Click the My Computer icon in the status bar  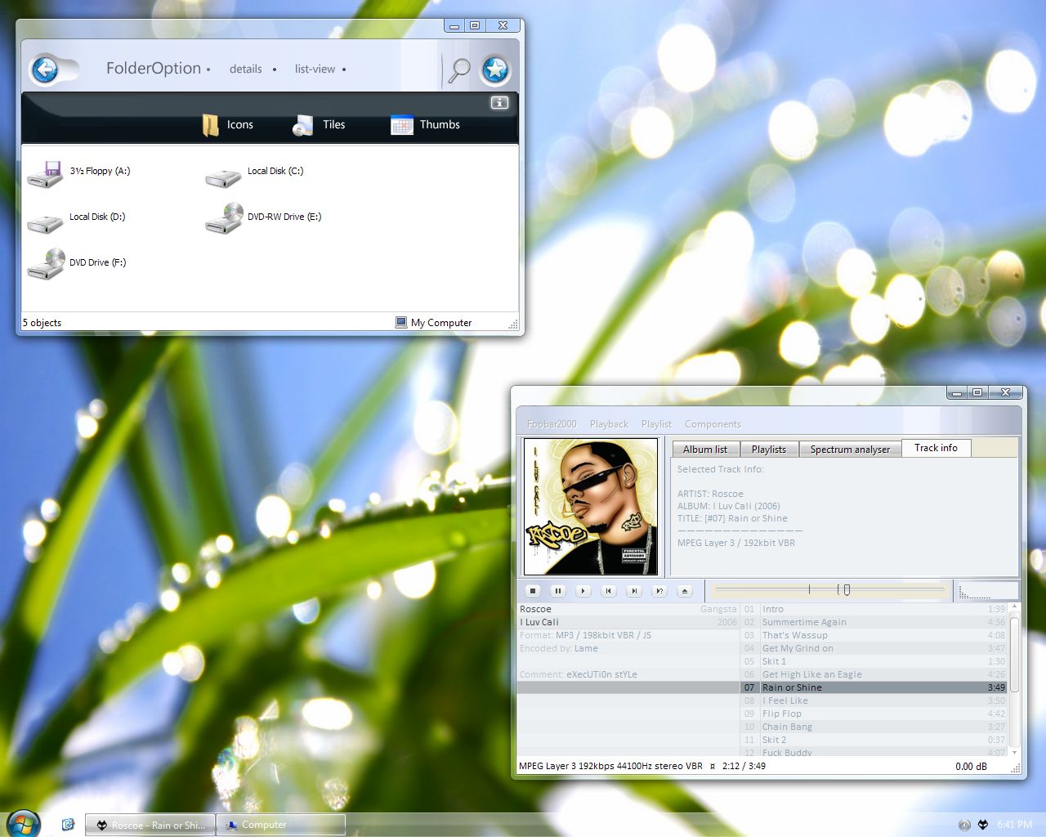click(401, 323)
